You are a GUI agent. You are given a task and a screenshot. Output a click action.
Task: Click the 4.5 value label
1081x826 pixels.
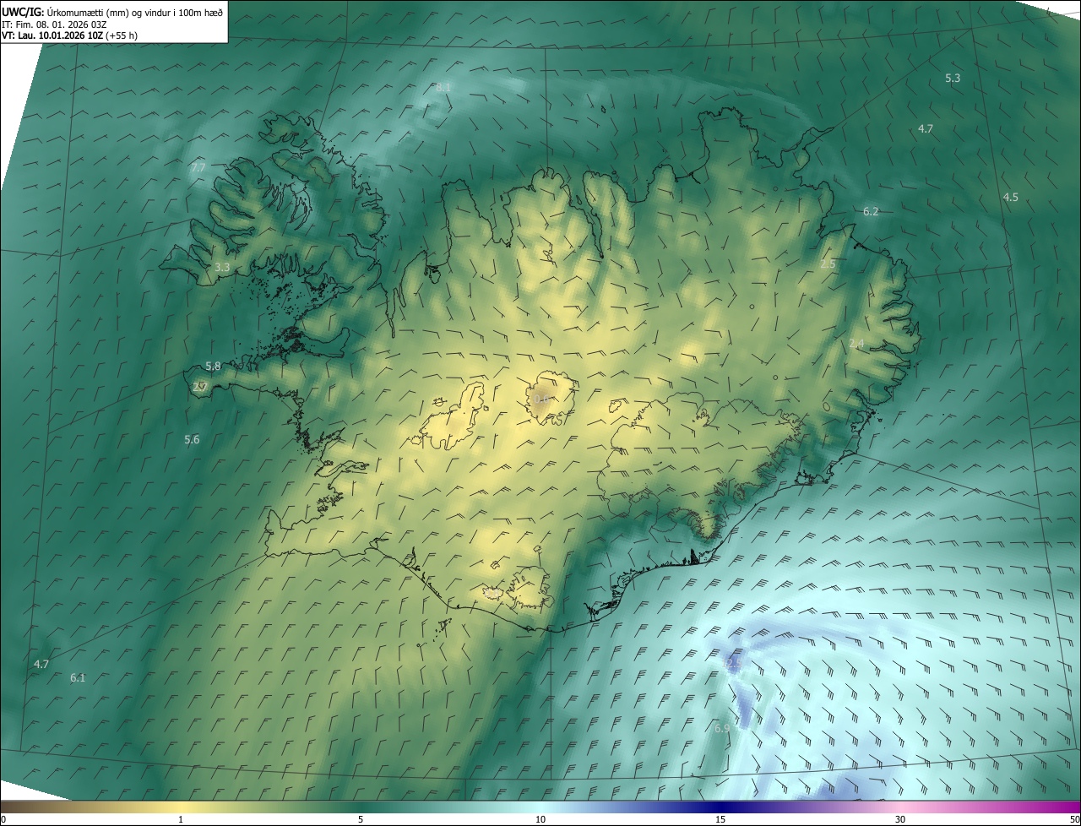coord(1010,198)
